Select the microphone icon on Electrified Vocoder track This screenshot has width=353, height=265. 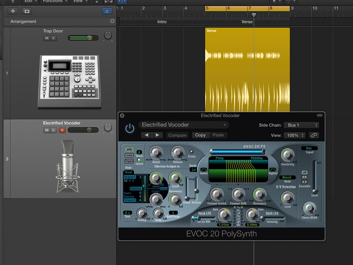[68, 166]
